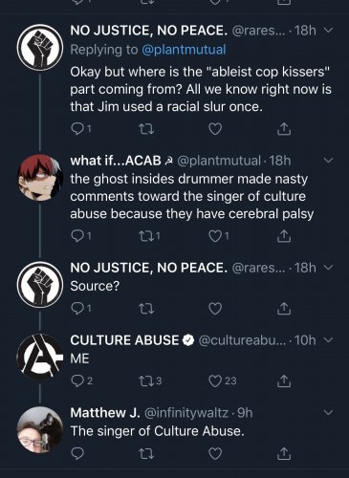Expand the chevron menu on Matthew J.'s tweet
Image resolution: width=349 pixels, height=478 pixels.
coord(328,412)
